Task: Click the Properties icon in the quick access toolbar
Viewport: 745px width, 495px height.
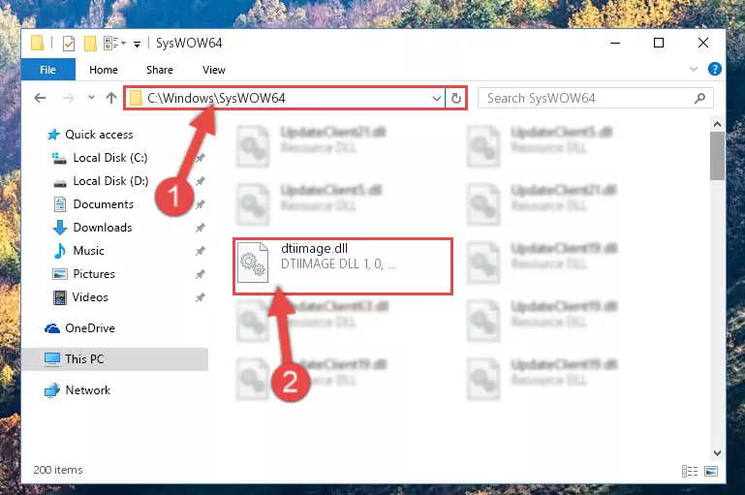Action: [x=69, y=44]
